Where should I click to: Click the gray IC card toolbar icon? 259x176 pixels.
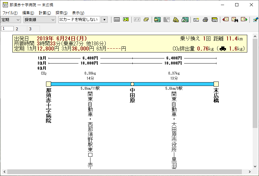click(x=167, y=20)
